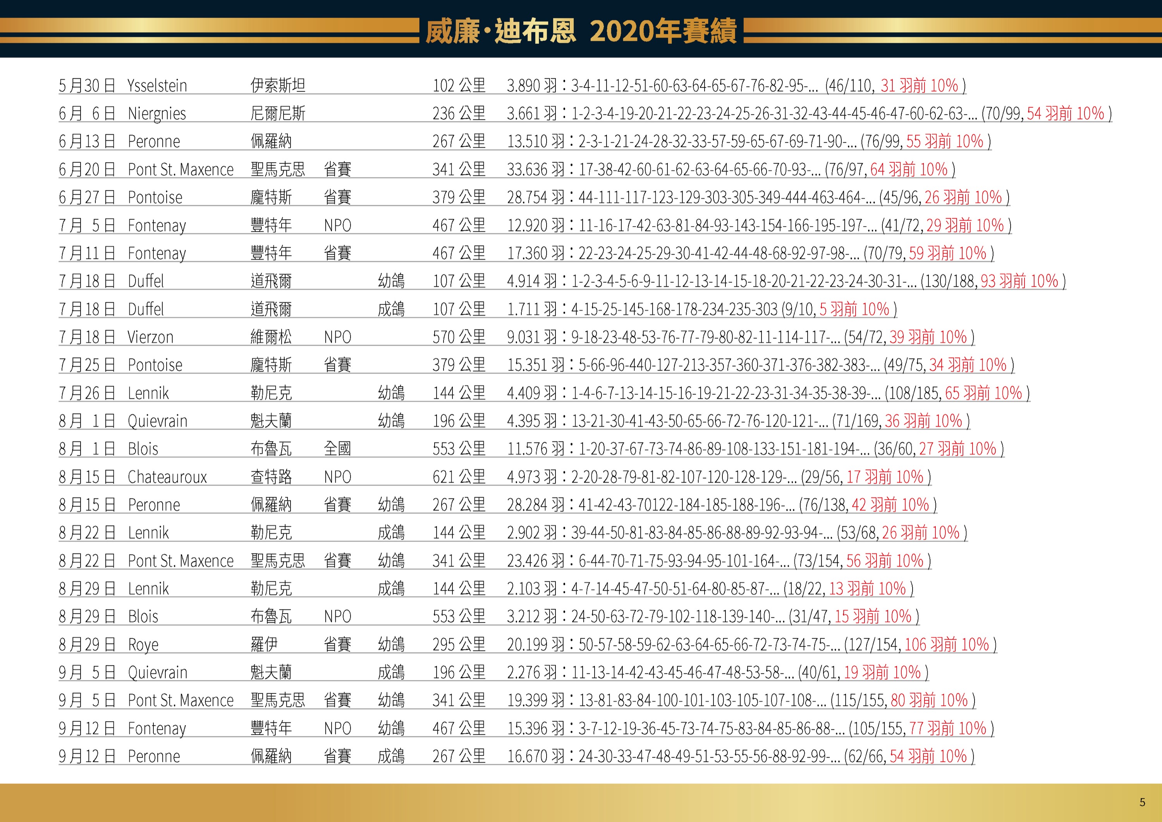This screenshot has height=822, width=1162.
Task: Select race name Chateauroux
Action: pos(167,477)
